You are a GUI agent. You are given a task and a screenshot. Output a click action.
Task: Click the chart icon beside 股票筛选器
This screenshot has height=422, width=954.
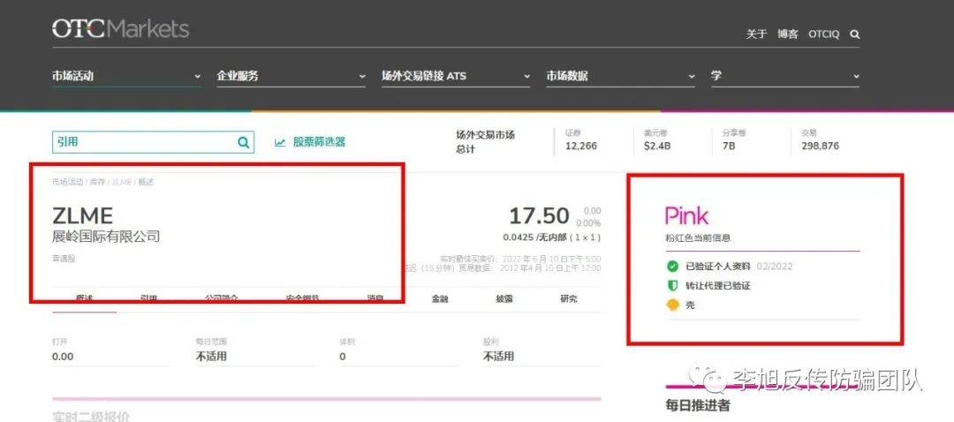pos(280,142)
